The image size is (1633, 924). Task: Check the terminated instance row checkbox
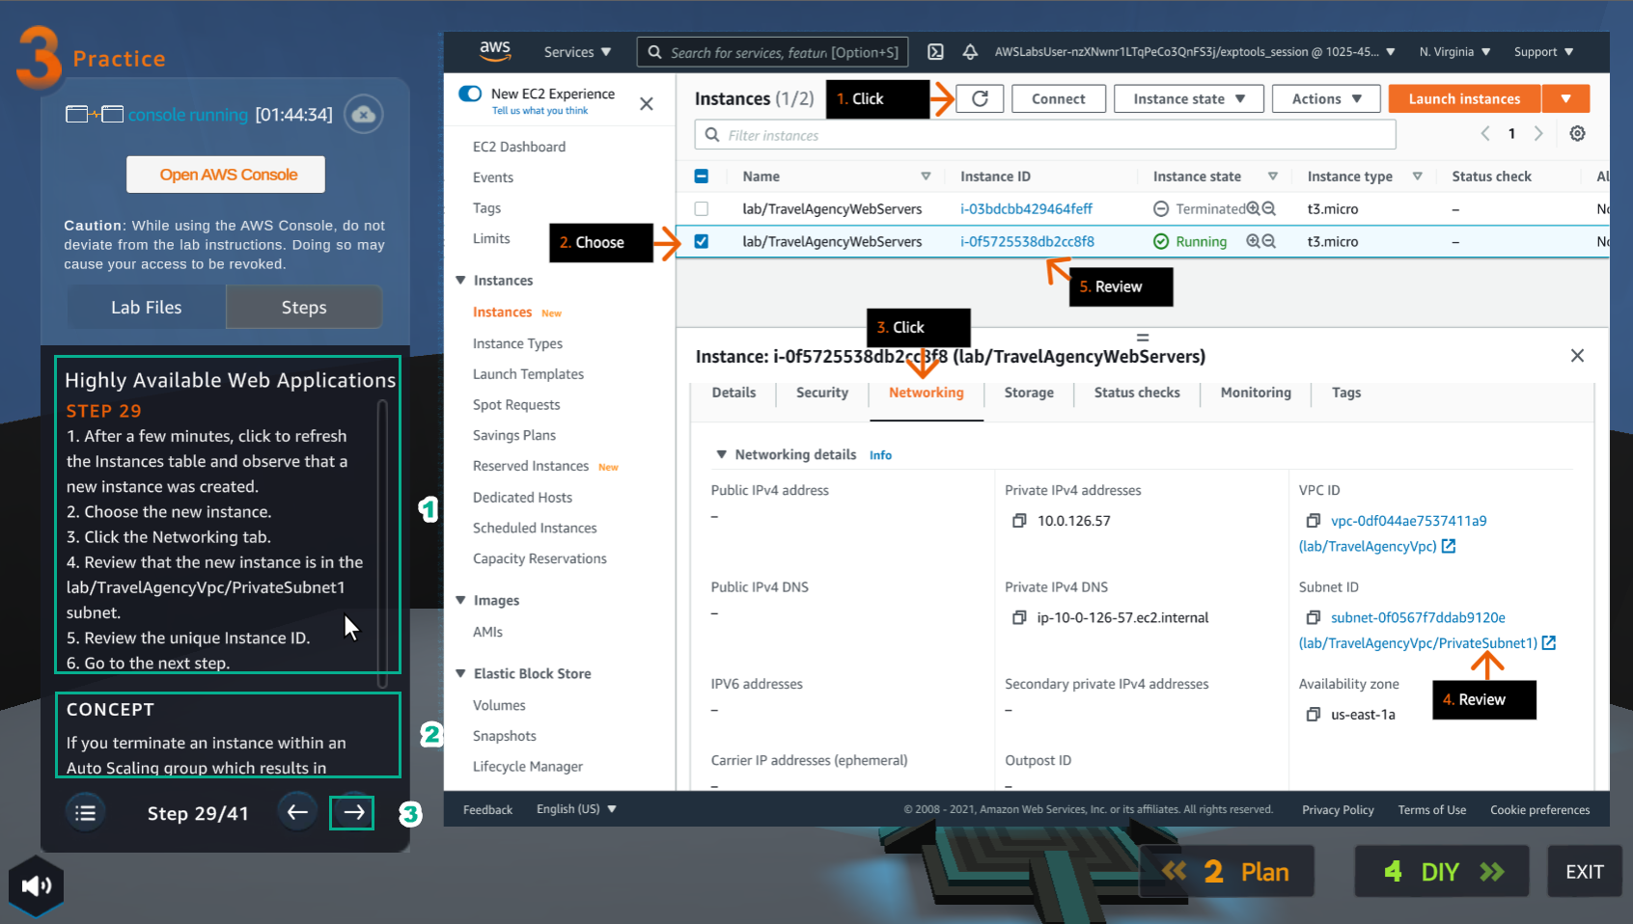tap(702, 208)
